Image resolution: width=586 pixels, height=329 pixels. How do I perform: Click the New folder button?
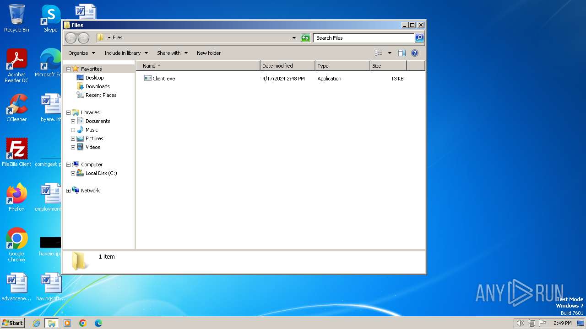pyautogui.click(x=209, y=53)
